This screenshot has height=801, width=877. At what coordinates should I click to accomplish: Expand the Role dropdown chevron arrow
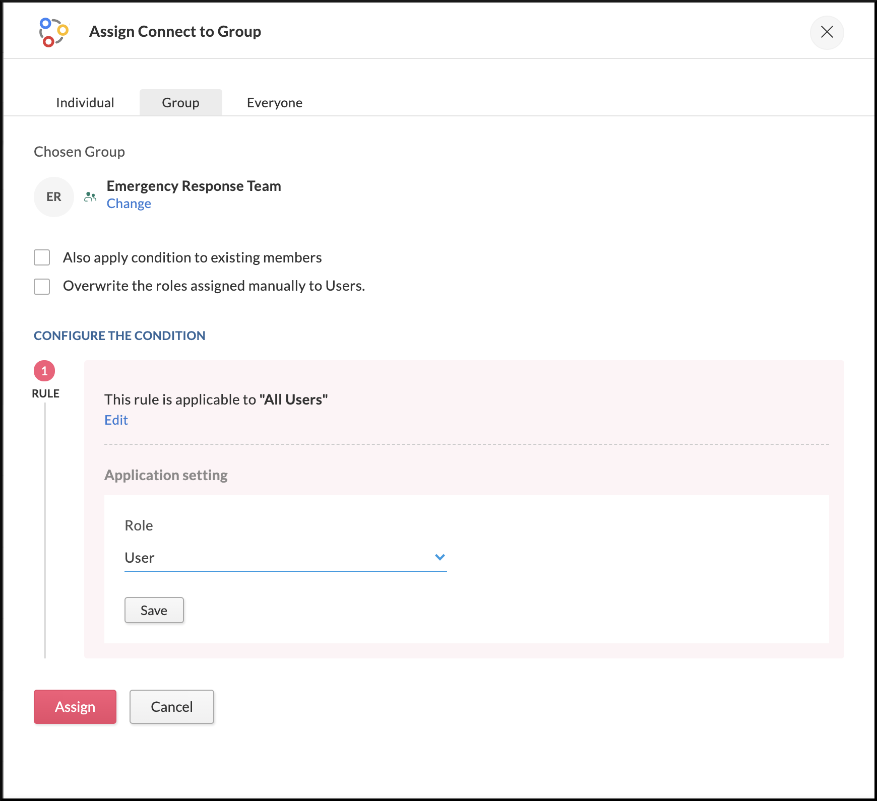(440, 557)
